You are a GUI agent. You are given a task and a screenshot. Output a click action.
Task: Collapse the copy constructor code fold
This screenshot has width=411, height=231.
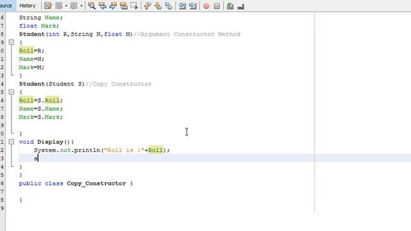tap(12, 92)
